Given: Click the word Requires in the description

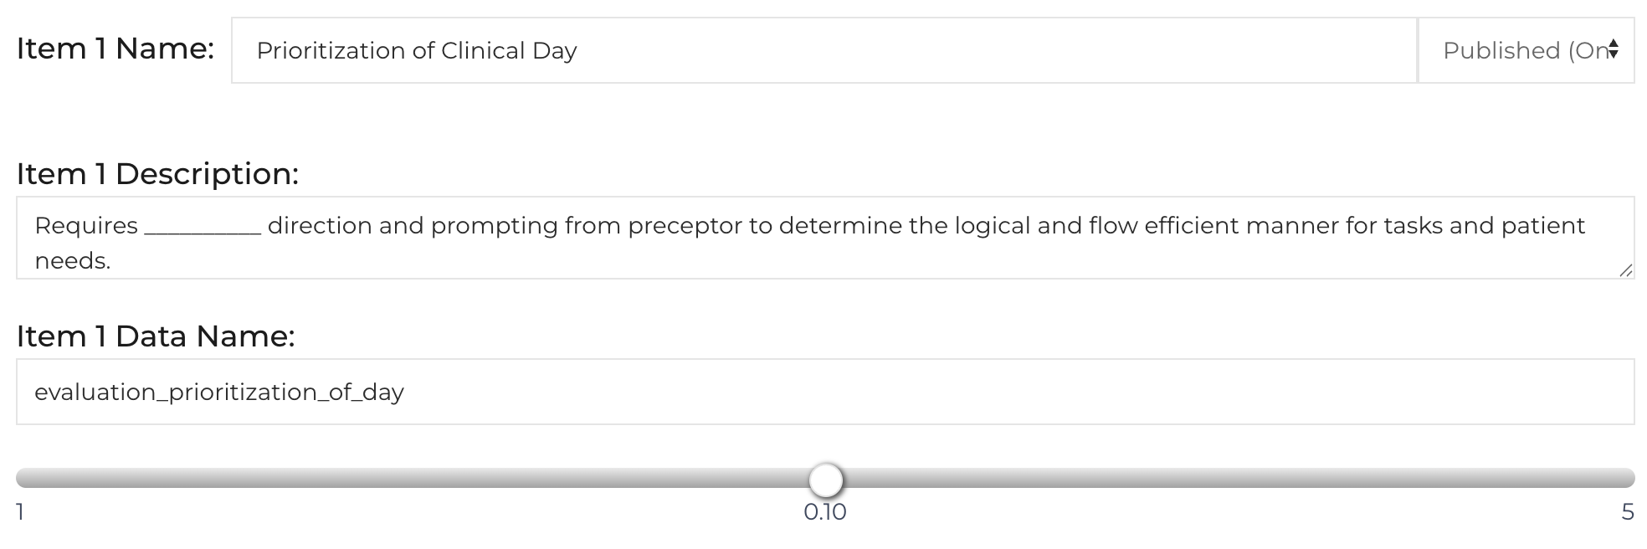Looking at the screenshot, I should (86, 226).
